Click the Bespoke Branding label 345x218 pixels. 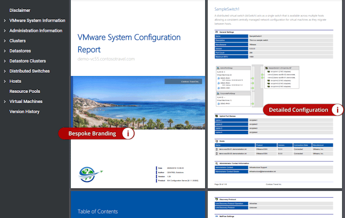92,133
